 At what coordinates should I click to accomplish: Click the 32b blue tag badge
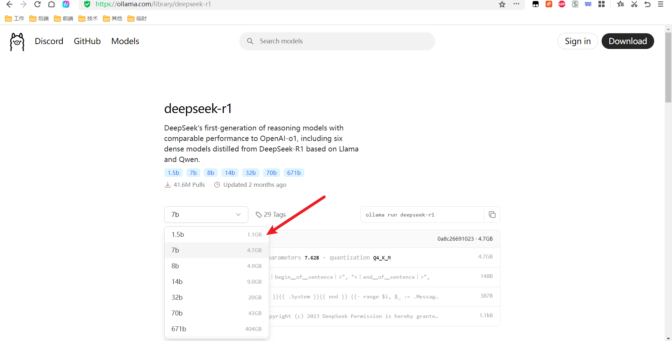click(x=250, y=173)
